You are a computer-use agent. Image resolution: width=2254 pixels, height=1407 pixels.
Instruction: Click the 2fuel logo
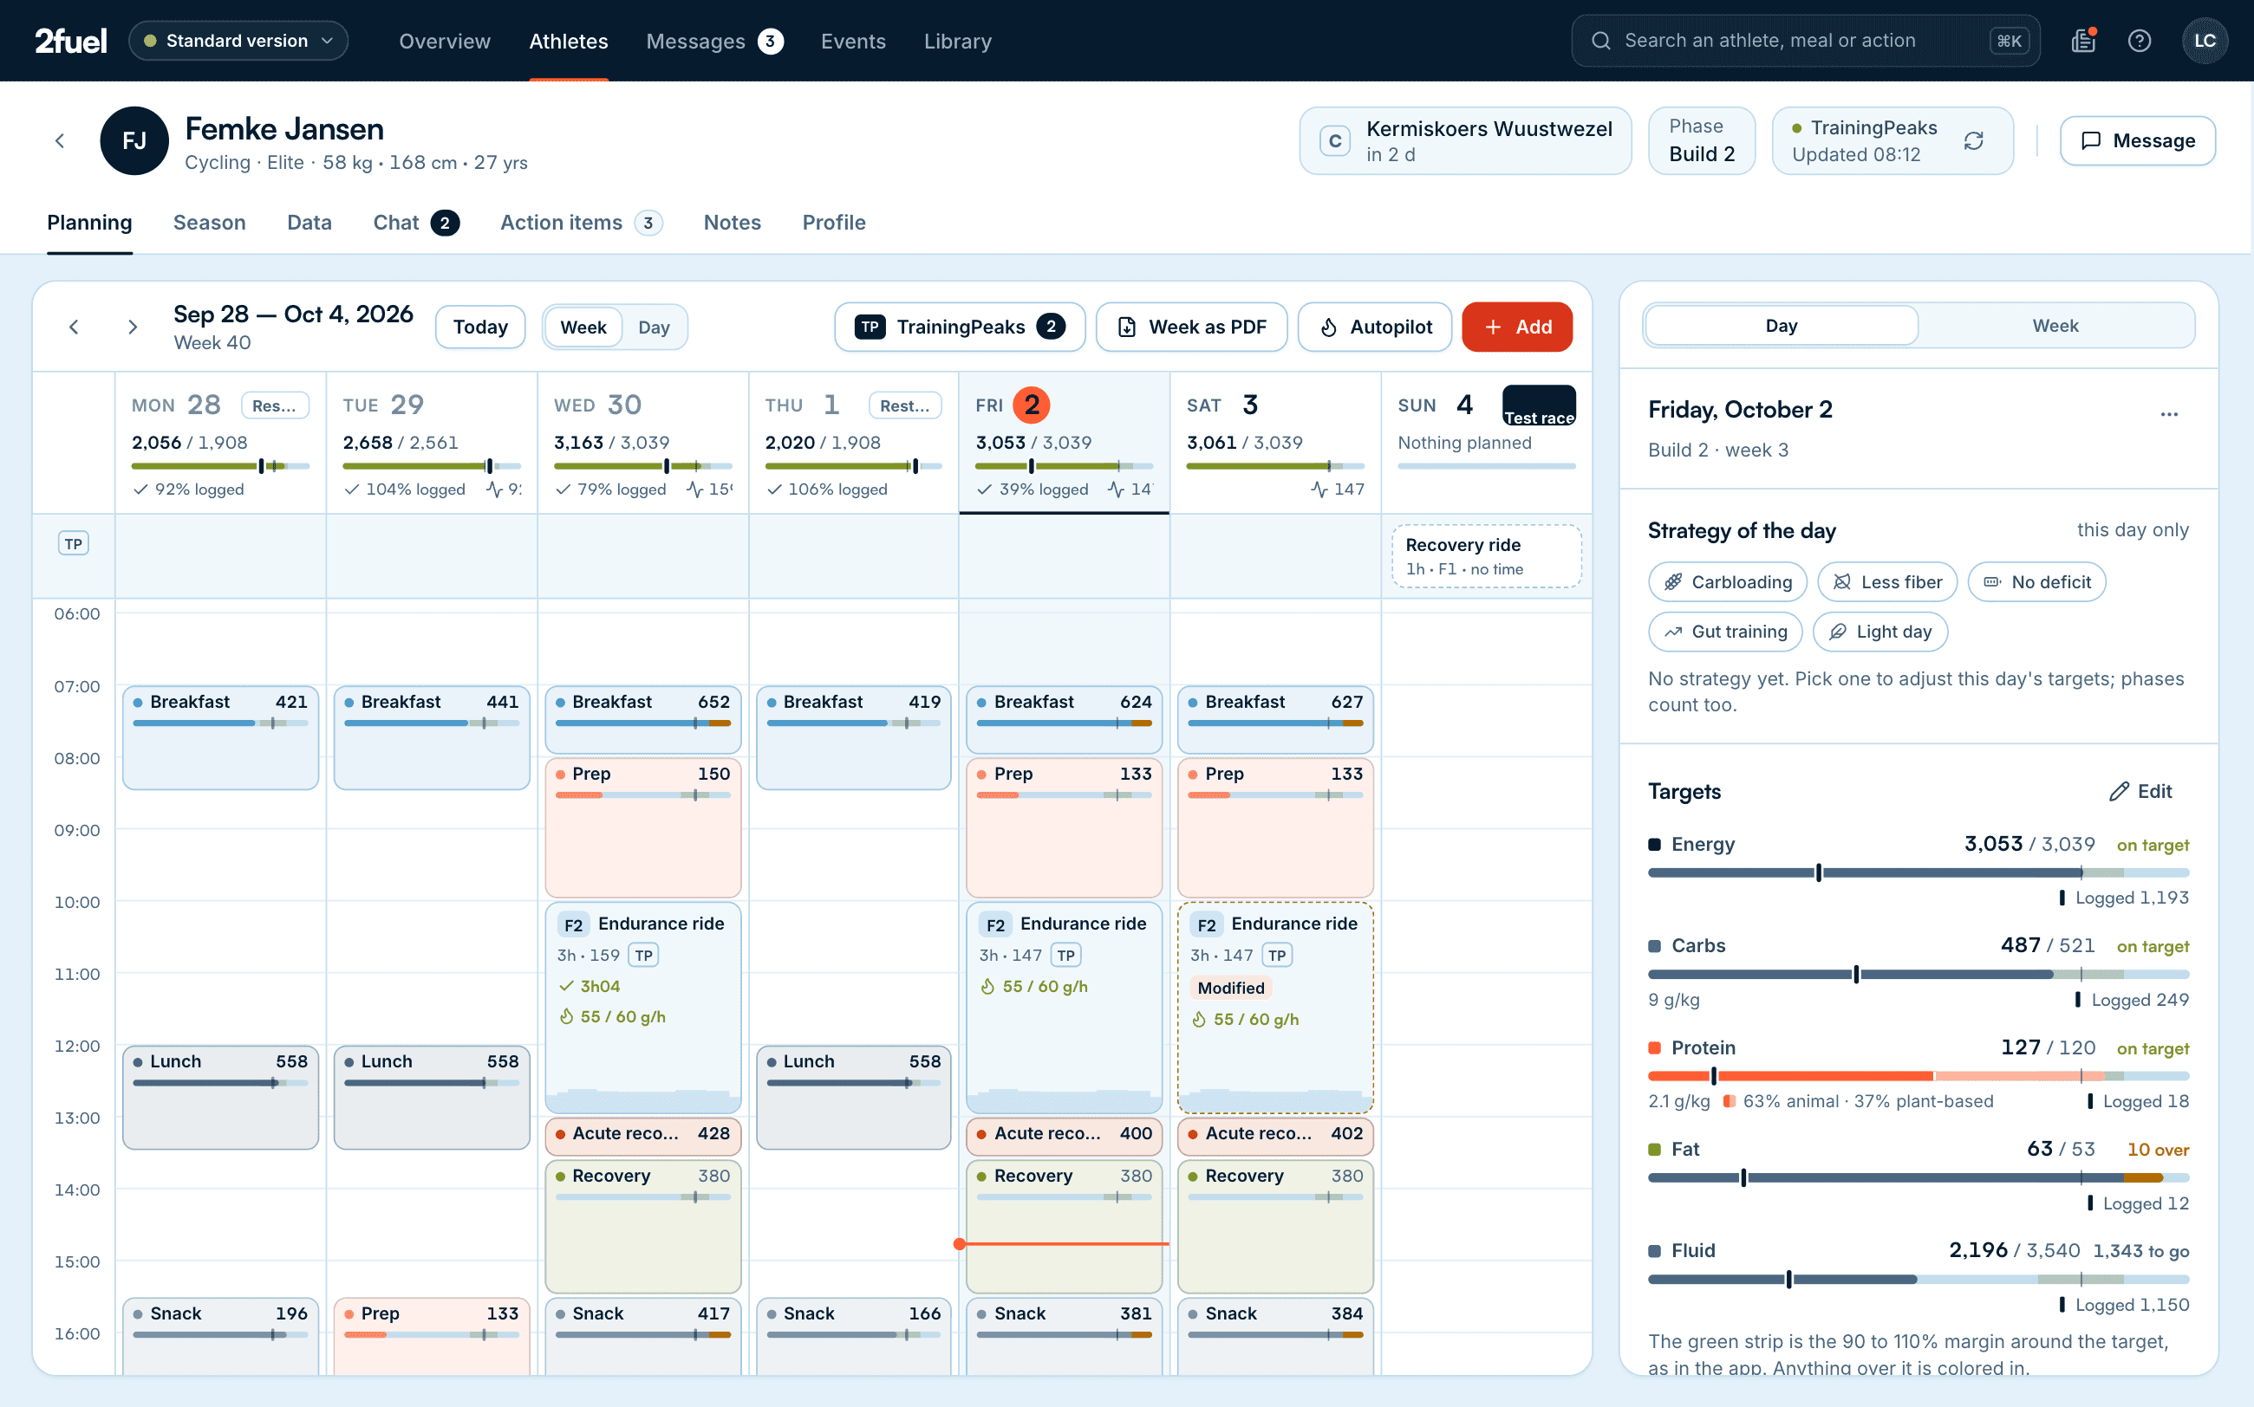point(71,41)
